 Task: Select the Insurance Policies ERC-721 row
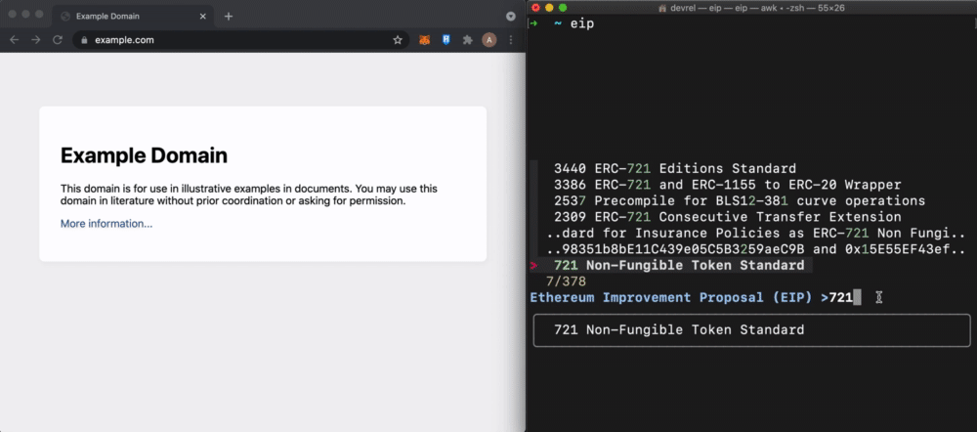[x=756, y=234]
